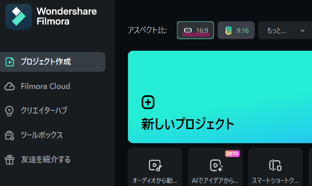The width and height of the screenshot is (312, 186).
Task: Open プロジェクト作成 in the sidebar
Action: [53, 62]
